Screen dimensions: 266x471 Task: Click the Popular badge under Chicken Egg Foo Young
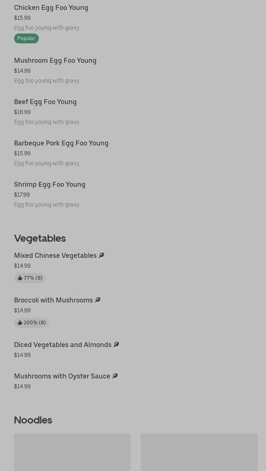click(x=26, y=38)
